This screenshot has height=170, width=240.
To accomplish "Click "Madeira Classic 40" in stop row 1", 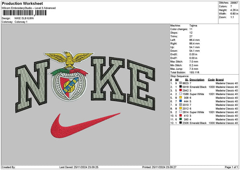I will pos(227,83).
